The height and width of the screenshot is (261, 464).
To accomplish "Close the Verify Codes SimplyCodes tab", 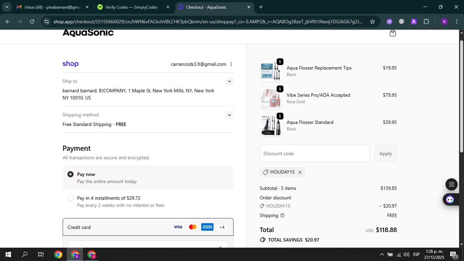I will (x=168, y=7).
